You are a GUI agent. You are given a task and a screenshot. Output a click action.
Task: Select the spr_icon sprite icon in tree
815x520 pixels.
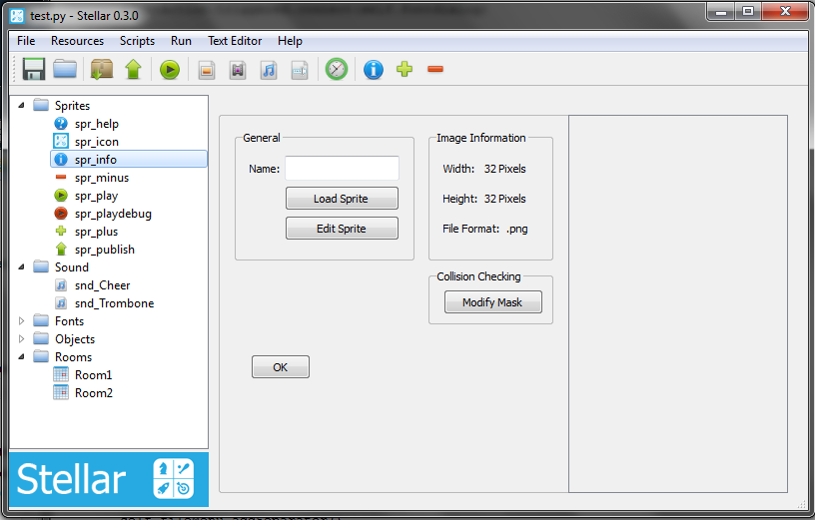pos(61,141)
